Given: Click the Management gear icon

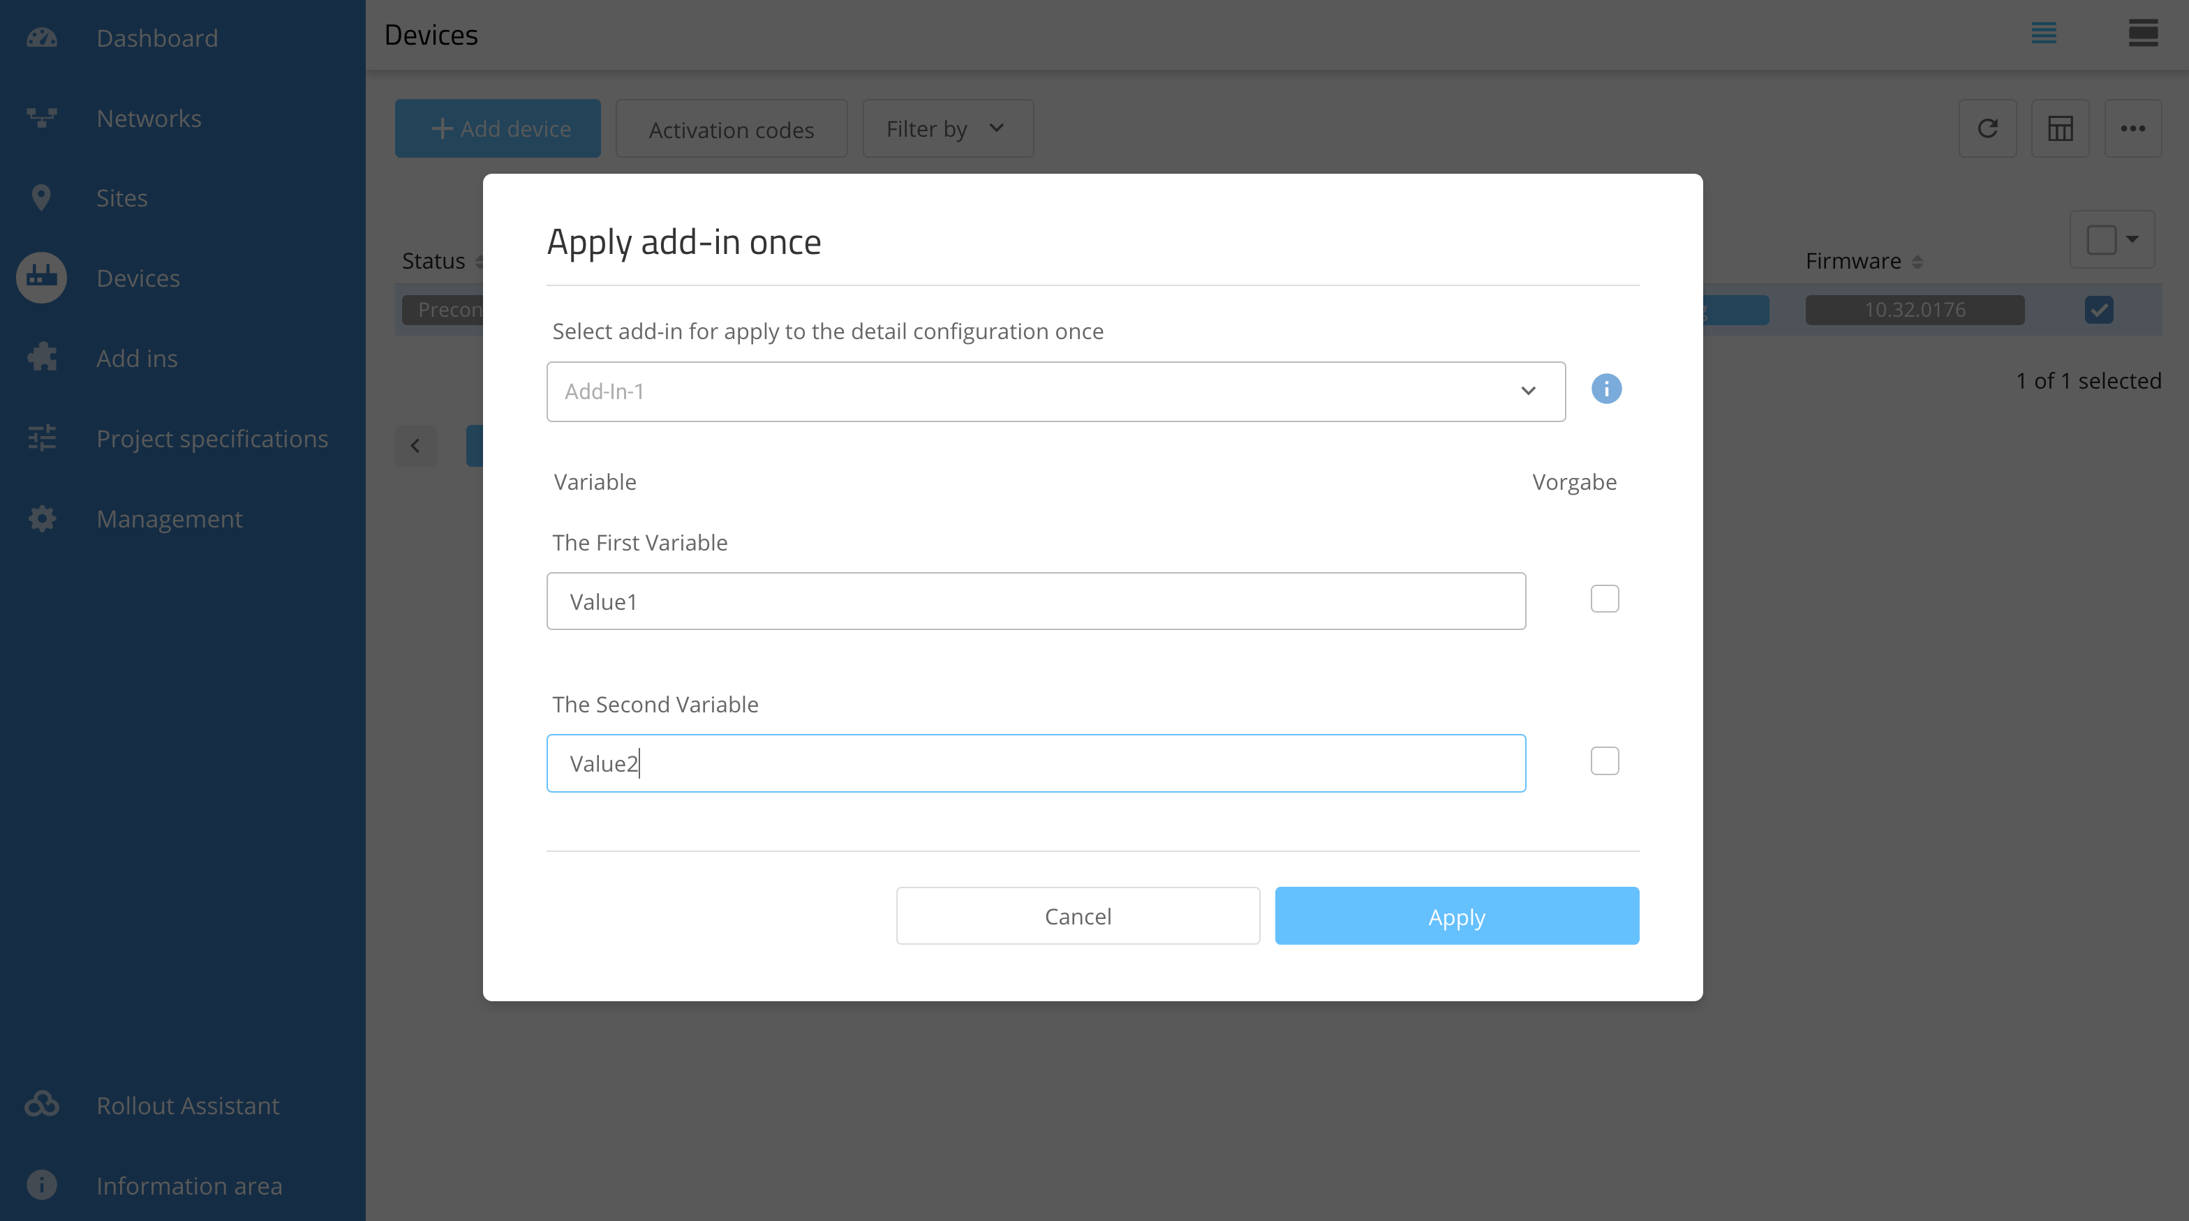Looking at the screenshot, I should pos(42,518).
